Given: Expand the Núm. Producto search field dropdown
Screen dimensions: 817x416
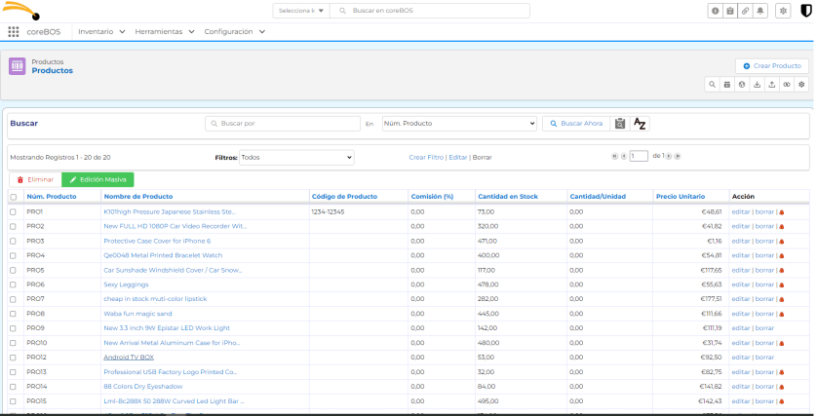Looking at the screenshot, I should point(458,124).
